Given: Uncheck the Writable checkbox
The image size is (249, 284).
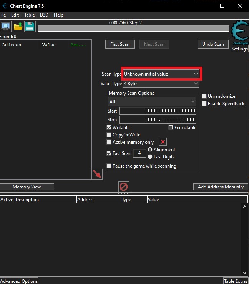Looking at the screenshot, I should (110, 128).
